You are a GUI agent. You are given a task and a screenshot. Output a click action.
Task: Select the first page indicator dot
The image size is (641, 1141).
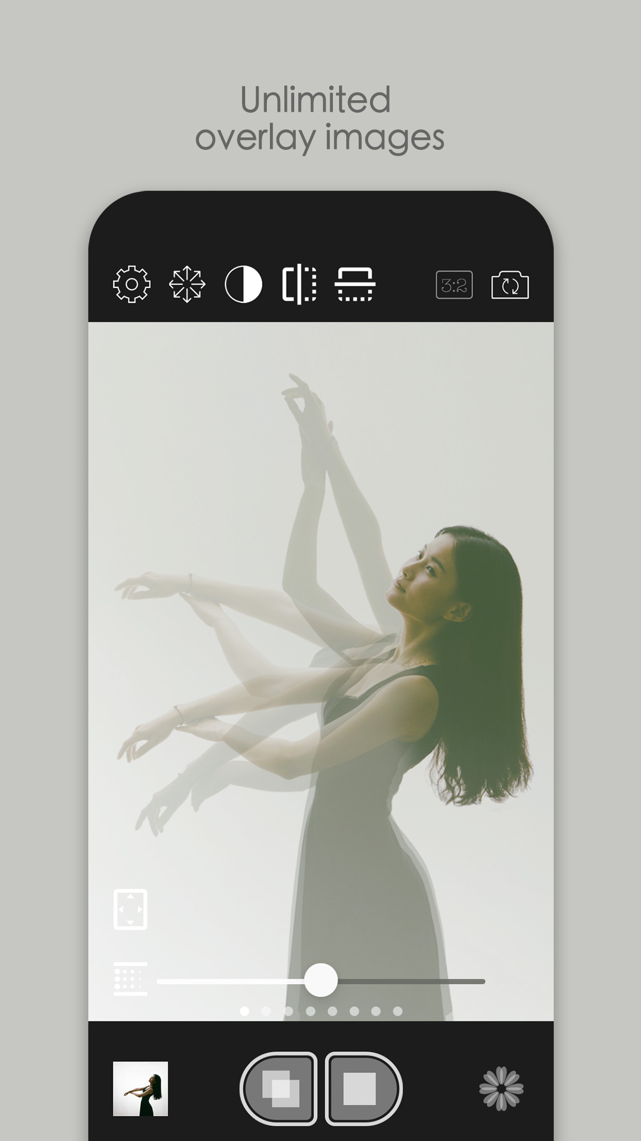pos(245,1011)
